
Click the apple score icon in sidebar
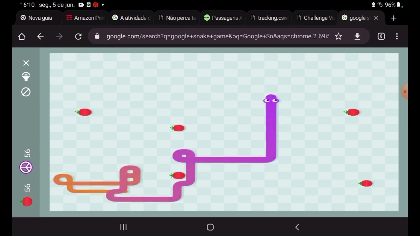point(27,202)
